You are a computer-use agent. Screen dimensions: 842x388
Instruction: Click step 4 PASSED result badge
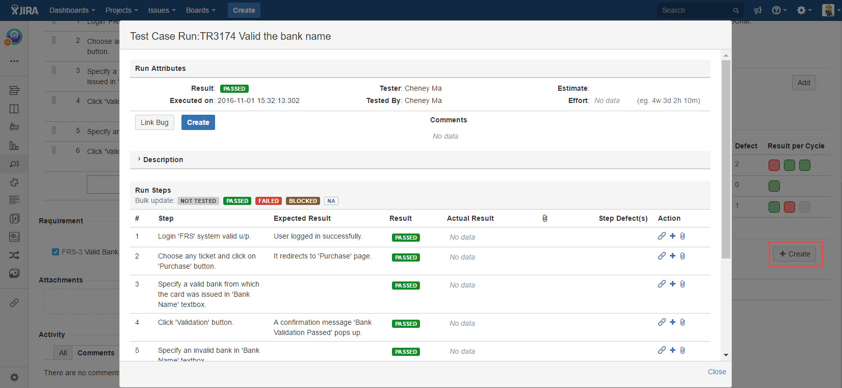(x=406, y=324)
